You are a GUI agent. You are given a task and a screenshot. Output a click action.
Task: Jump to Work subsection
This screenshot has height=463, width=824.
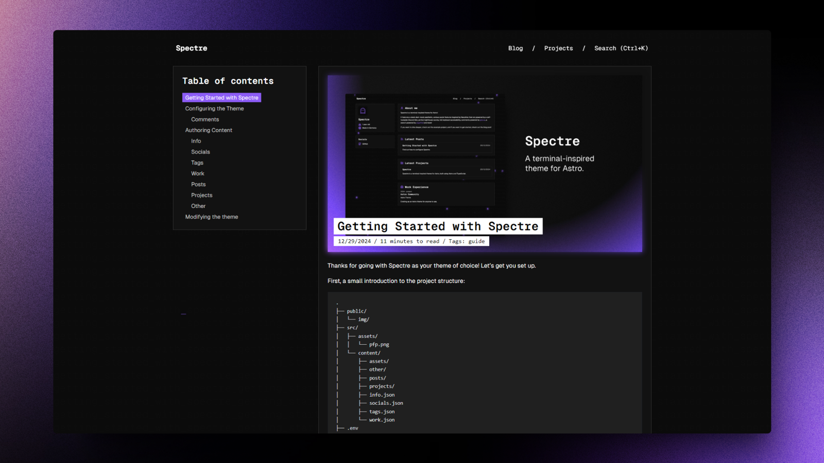point(198,173)
